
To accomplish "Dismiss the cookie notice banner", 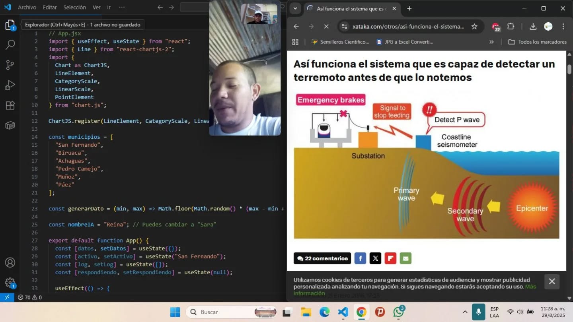I will 552,281.
